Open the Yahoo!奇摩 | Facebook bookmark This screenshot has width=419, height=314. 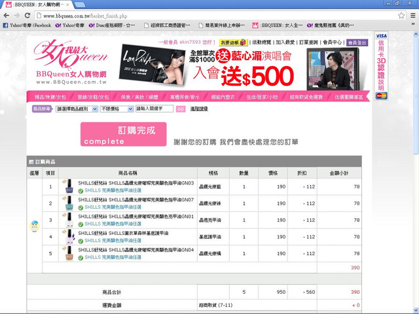[27, 26]
